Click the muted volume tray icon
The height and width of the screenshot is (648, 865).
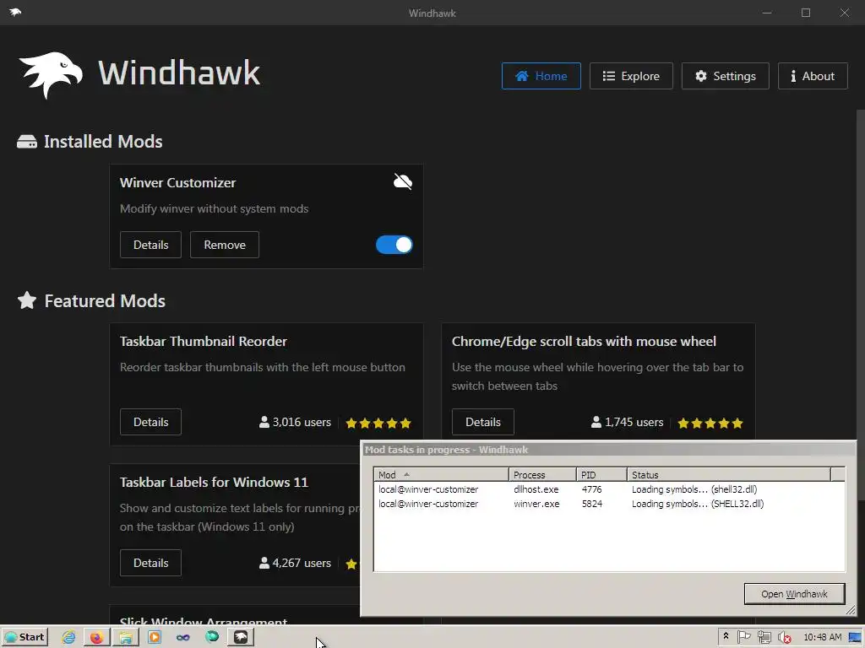784,637
